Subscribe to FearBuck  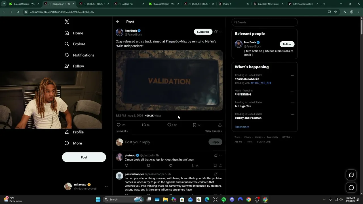pos(203,32)
